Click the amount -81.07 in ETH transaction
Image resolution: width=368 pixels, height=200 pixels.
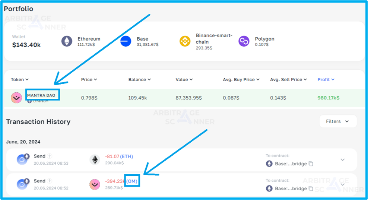tap(112, 156)
